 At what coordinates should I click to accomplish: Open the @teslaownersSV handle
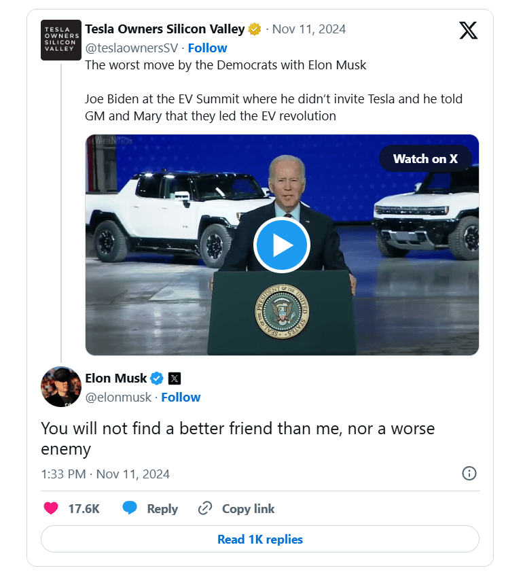pyautogui.click(x=131, y=48)
